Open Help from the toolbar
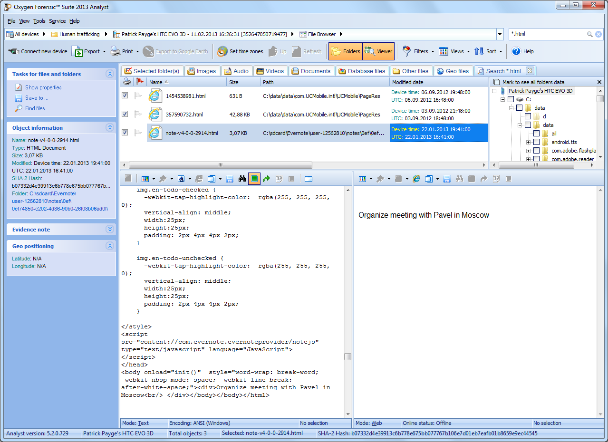 click(x=522, y=51)
